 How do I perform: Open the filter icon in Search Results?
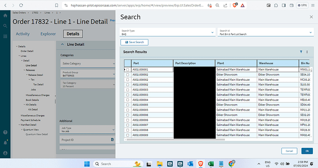(x=301, y=52)
